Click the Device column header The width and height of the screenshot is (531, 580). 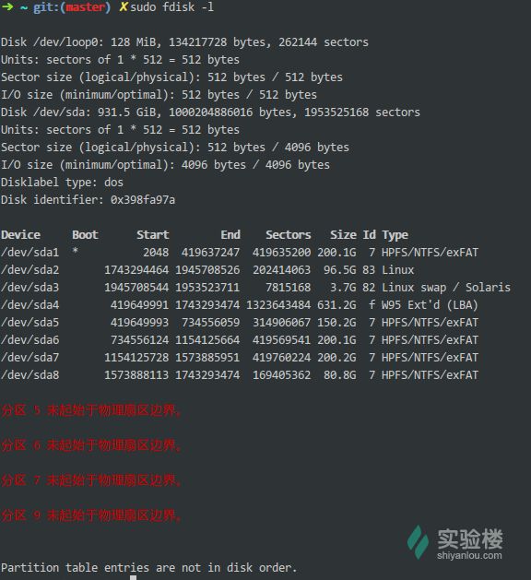click(20, 234)
